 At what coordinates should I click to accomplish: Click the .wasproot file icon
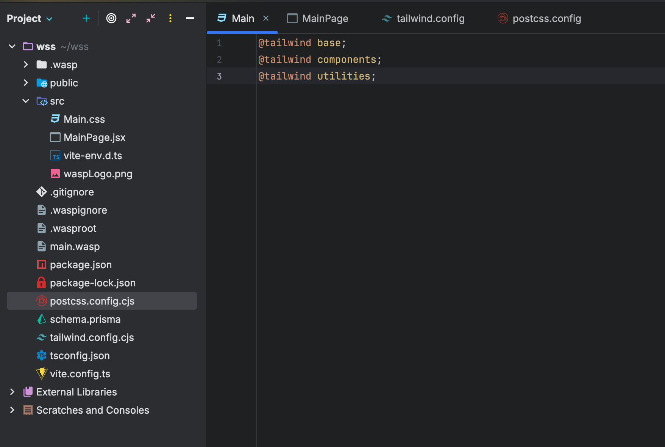[42, 228]
